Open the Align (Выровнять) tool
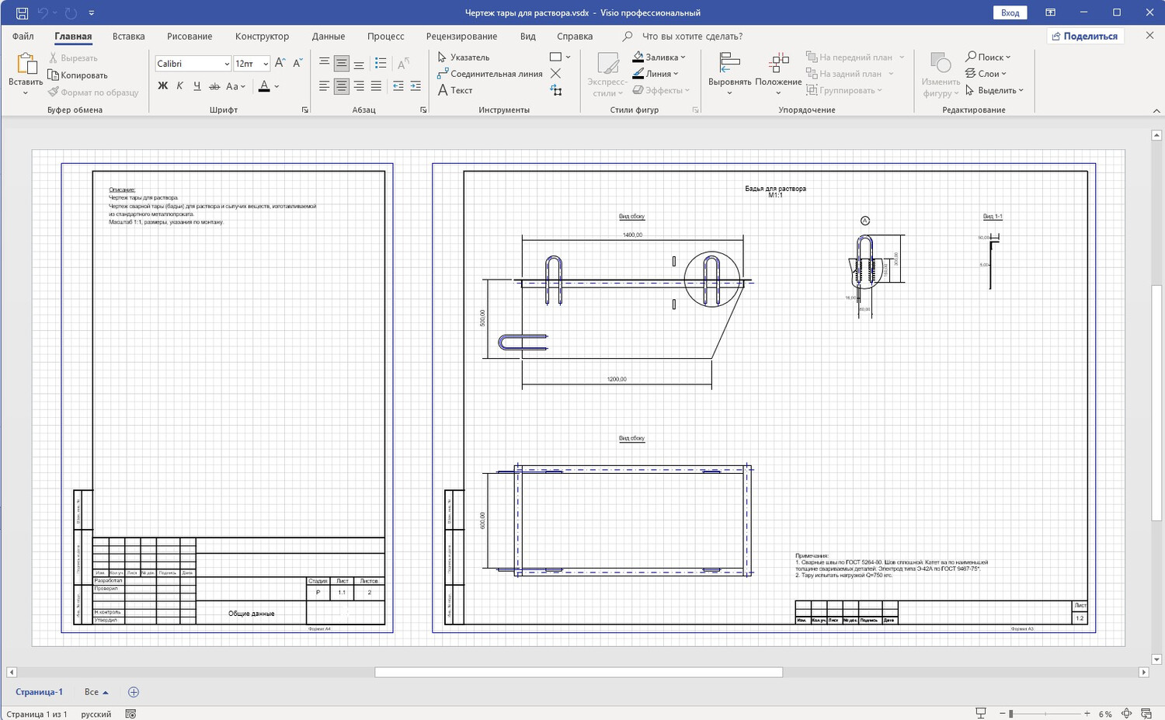This screenshot has height=720, width=1165. tap(730, 74)
